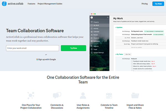Click the blue Try Now header button

(x=158, y=4)
